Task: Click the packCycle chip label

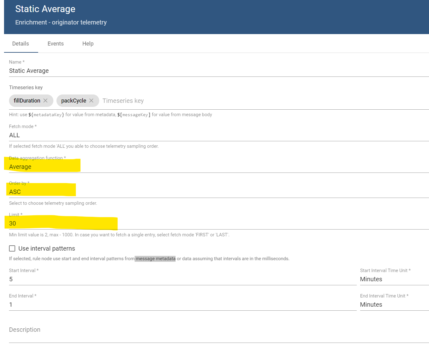Action: (x=74, y=100)
